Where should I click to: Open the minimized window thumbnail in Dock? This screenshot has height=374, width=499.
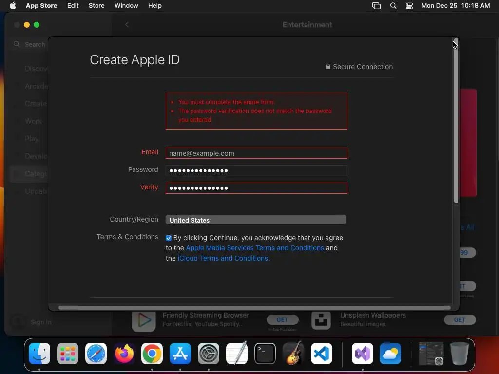click(431, 354)
